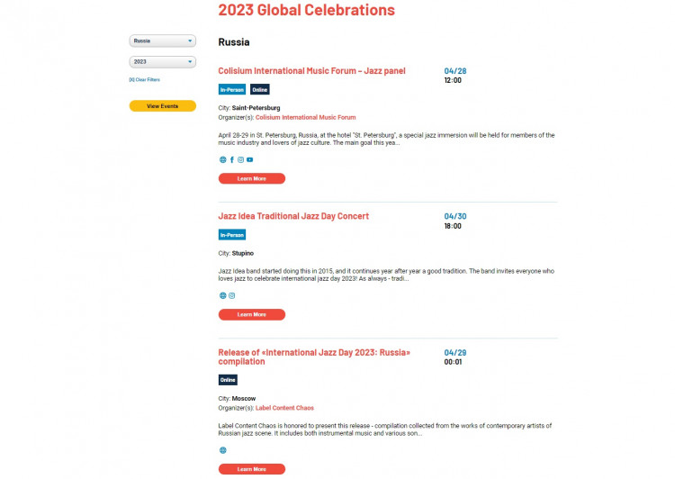This screenshot has width=675, height=479.
Task: Click the Clear Filters link
Action: click(x=145, y=80)
